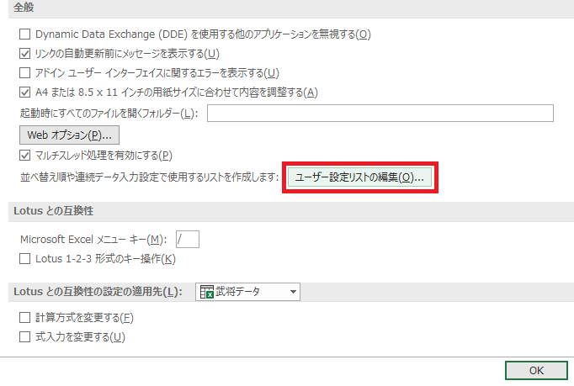Check 式入力を変更する option
The width and height of the screenshot is (574, 386).
[24, 336]
